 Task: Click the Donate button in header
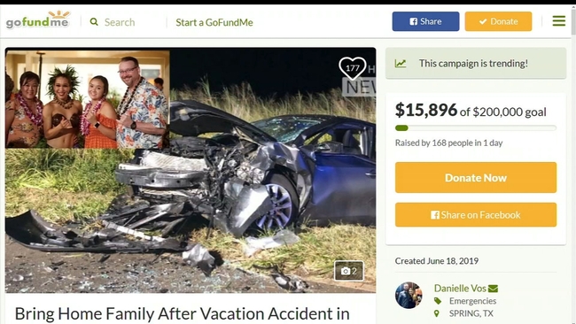pos(498,21)
